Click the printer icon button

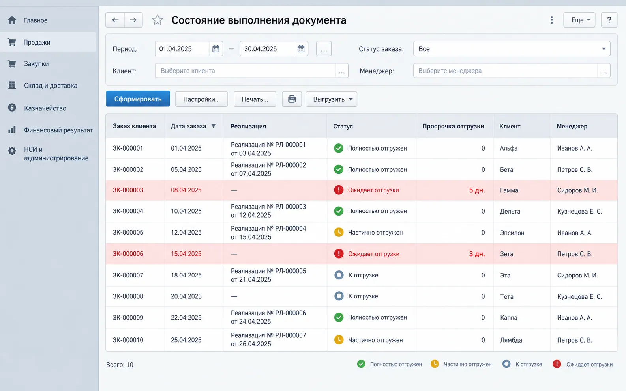[x=292, y=99]
